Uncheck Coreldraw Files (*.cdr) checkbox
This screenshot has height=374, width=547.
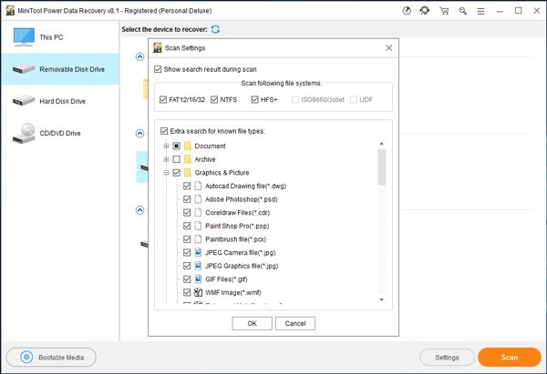tap(187, 212)
